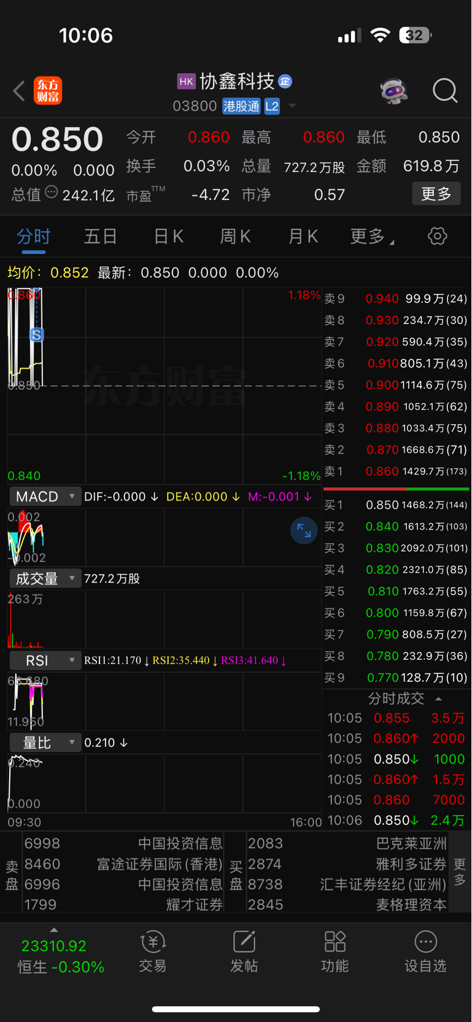Tap the HK market badge

(x=186, y=81)
